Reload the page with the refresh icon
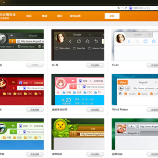 click(x=126, y=8)
